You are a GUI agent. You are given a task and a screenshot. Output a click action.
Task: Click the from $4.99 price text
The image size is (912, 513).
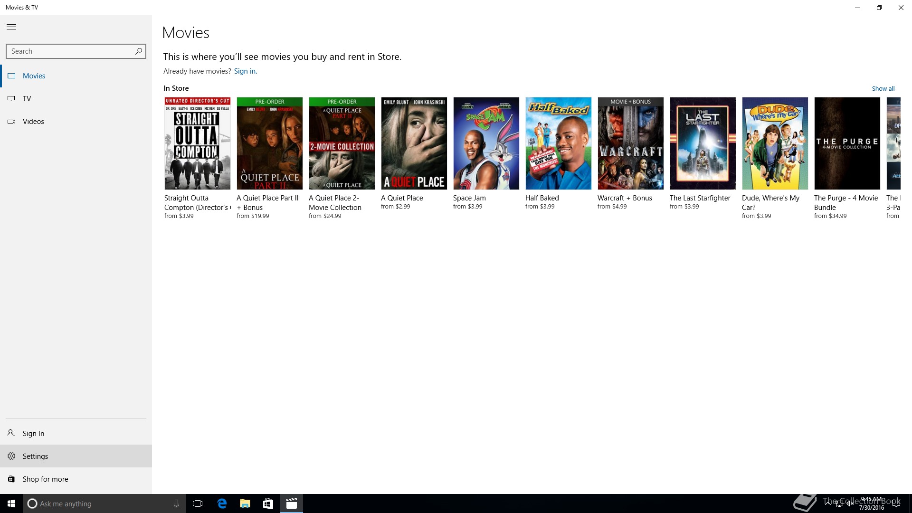point(612,207)
